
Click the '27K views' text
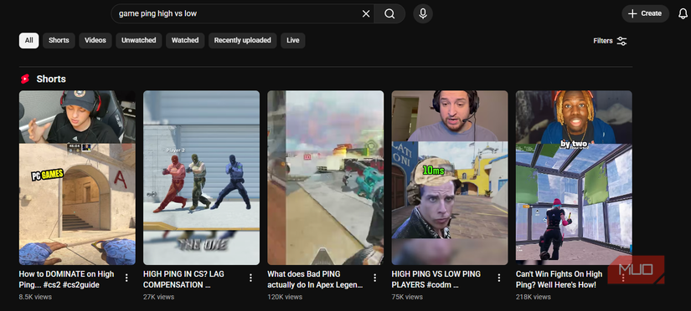coord(158,297)
